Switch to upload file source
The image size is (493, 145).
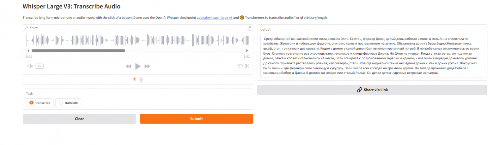(x=134, y=79)
